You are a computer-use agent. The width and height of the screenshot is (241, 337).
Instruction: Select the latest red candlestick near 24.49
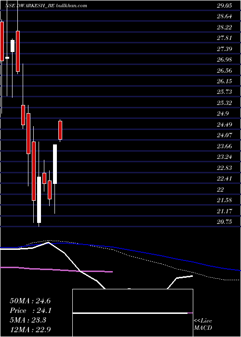[60, 130]
